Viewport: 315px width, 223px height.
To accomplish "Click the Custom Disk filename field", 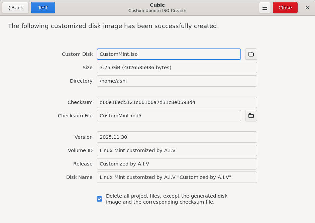I will click(x=169, y=54).
